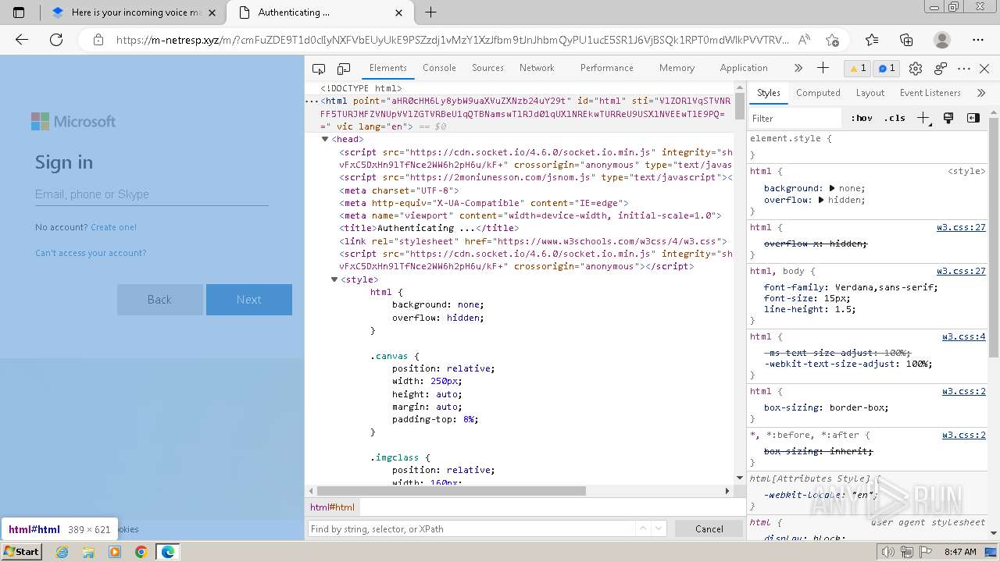Screen dimensions: 1000x562
Task: Open Edge Settings and more menu
Action: point(978,40)
